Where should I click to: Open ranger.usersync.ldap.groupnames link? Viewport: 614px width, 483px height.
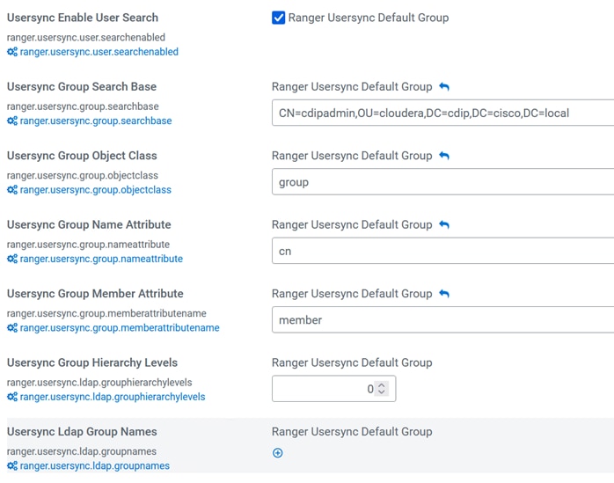tap(95, 465)
